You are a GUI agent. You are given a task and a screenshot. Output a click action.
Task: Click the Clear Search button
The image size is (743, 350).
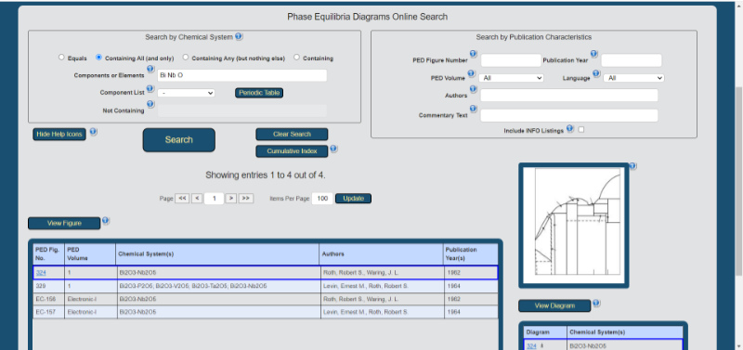[x=292, y=135]
